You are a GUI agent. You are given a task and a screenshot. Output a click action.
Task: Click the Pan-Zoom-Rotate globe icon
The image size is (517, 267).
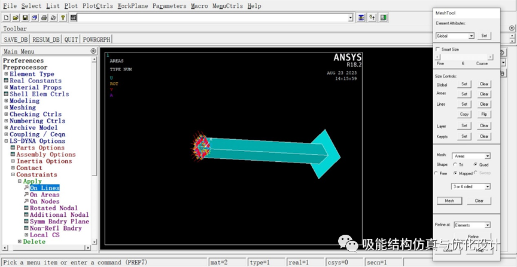tap(35, 17)
